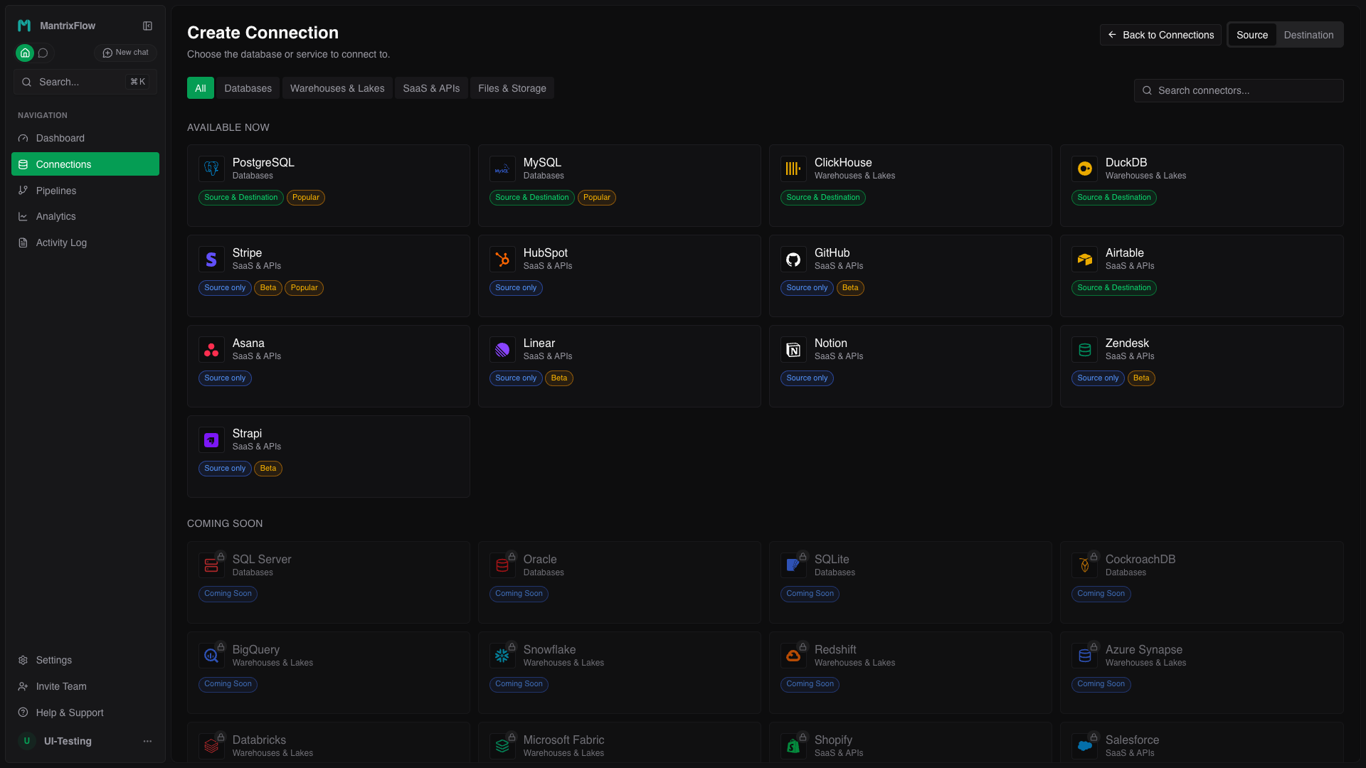Click the GitHub octocat icon

coord(793,259)
